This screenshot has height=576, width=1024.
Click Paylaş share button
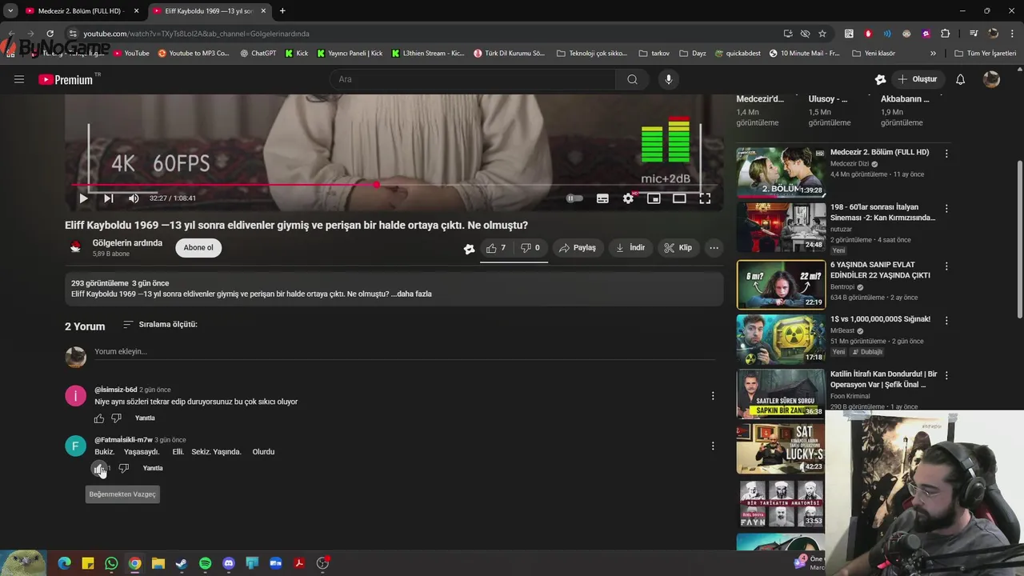point(577,248)
